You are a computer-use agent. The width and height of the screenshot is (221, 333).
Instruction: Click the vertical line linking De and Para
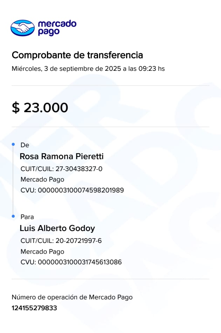point(13,181)
